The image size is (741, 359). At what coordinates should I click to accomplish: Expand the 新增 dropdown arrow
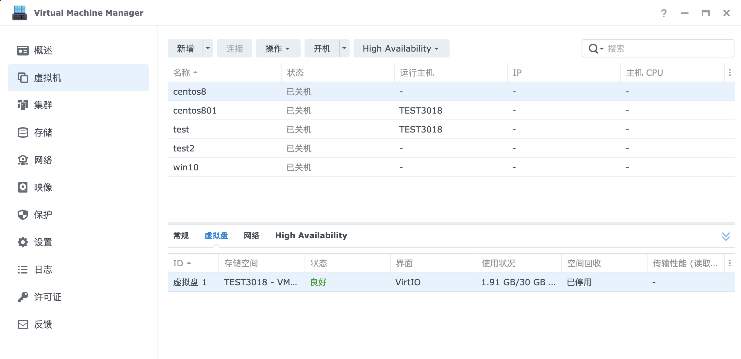(208, 48)
